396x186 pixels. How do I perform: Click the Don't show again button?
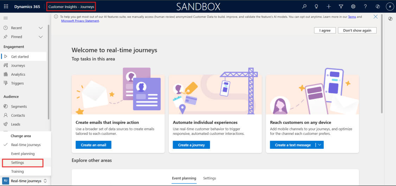357,30
